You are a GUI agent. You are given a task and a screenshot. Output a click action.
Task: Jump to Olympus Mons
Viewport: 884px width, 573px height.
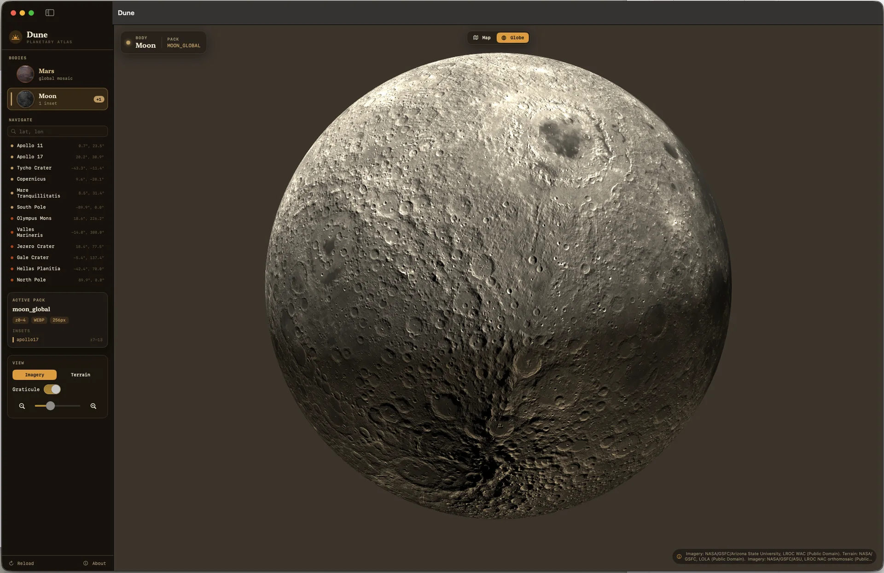click(58, 218)
